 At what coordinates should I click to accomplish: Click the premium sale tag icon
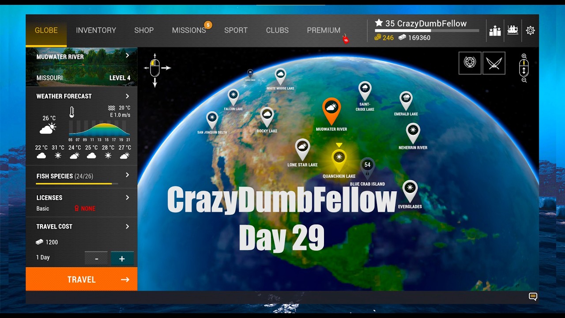coord(346,39)
